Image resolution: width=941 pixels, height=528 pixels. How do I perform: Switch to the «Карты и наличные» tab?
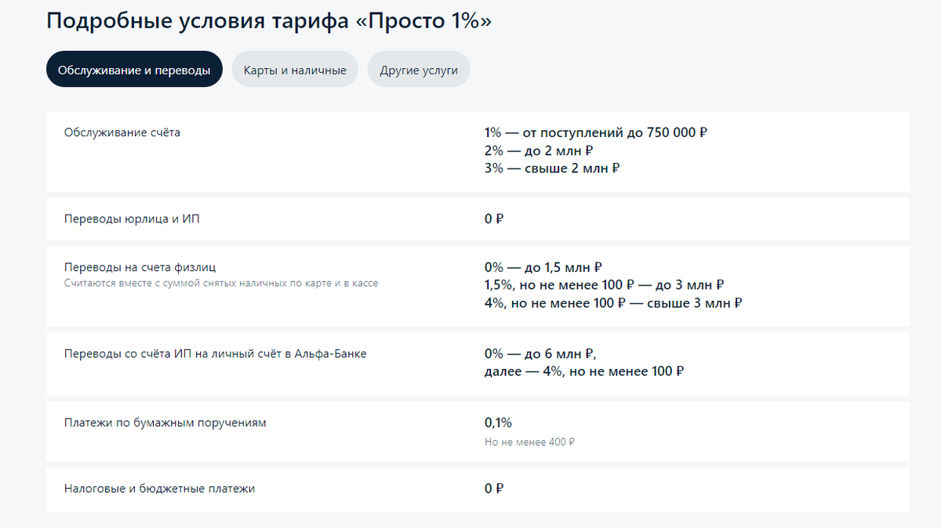(295, 69)
